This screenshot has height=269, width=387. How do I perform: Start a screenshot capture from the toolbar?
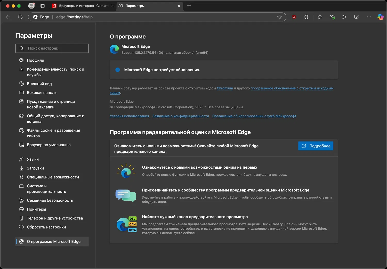[357, 17]
